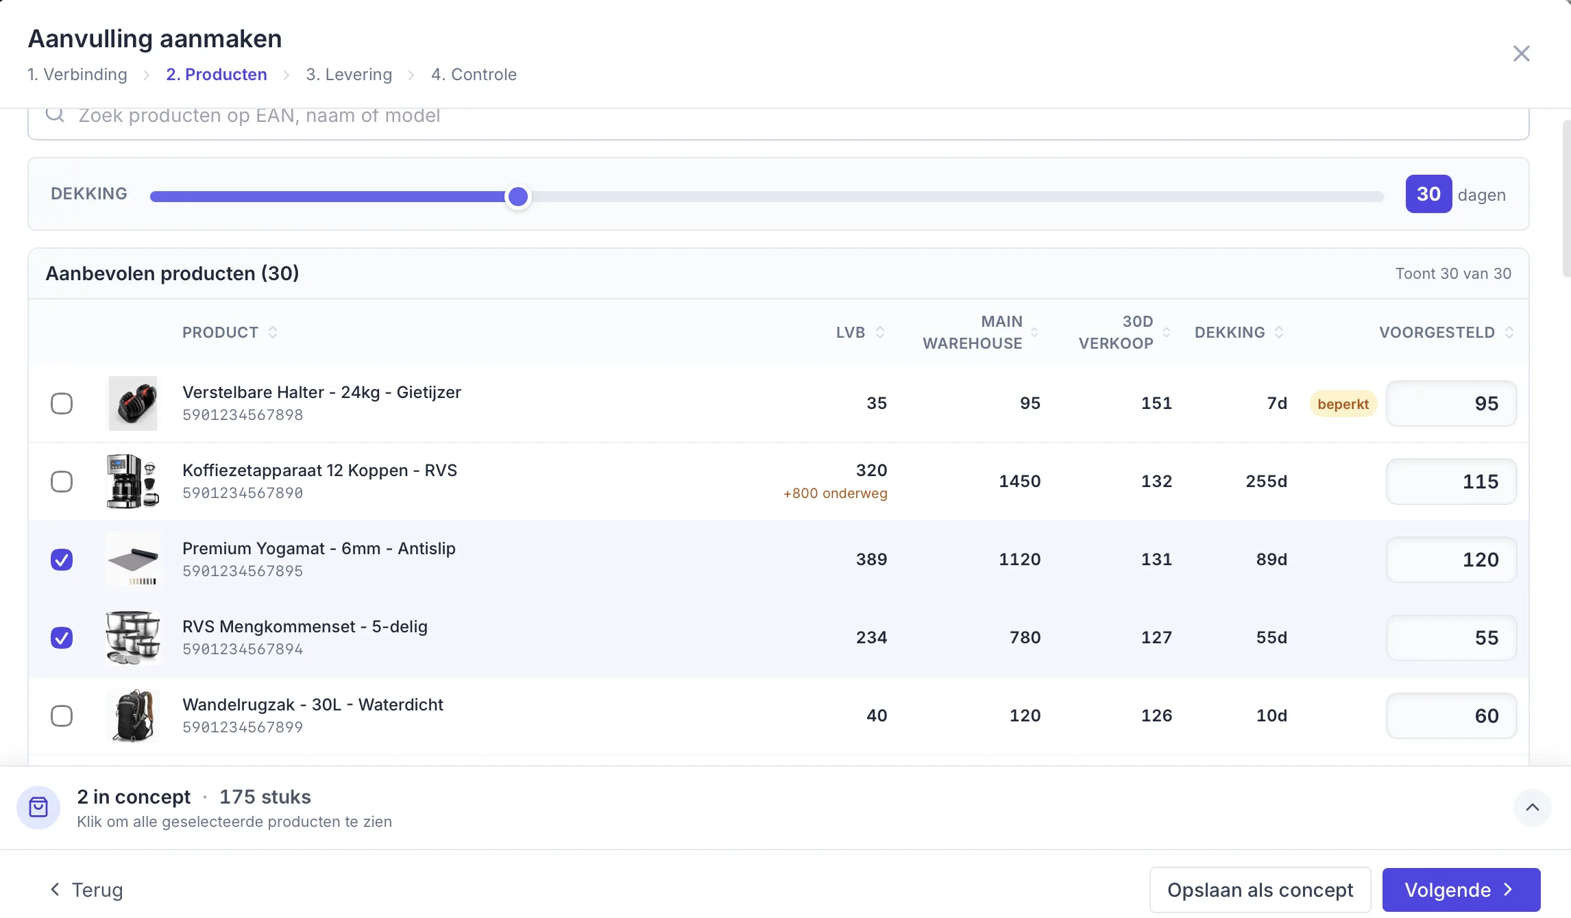
Task: Sort by Product column arrows
Action: [x=273, y=332]
